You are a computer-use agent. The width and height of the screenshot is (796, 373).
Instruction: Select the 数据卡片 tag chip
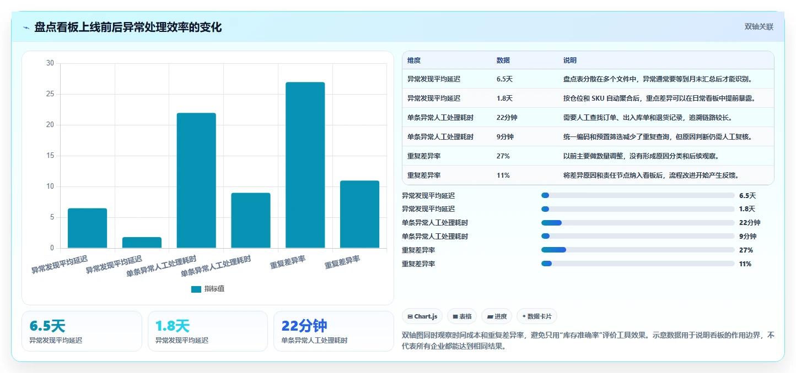coord(537,316)
